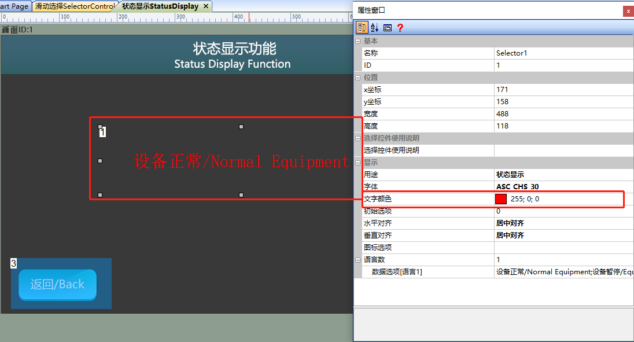The height and width of the screenshot is (342, 634).
Task: Click the 宽度 property label
Action: pyautogui.click(x=371, y=114)
